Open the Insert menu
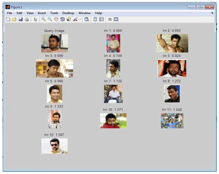The width and height of the screenshot is (219, 174). 42,13
